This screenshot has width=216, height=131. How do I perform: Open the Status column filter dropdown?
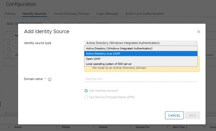click(56, 127)
